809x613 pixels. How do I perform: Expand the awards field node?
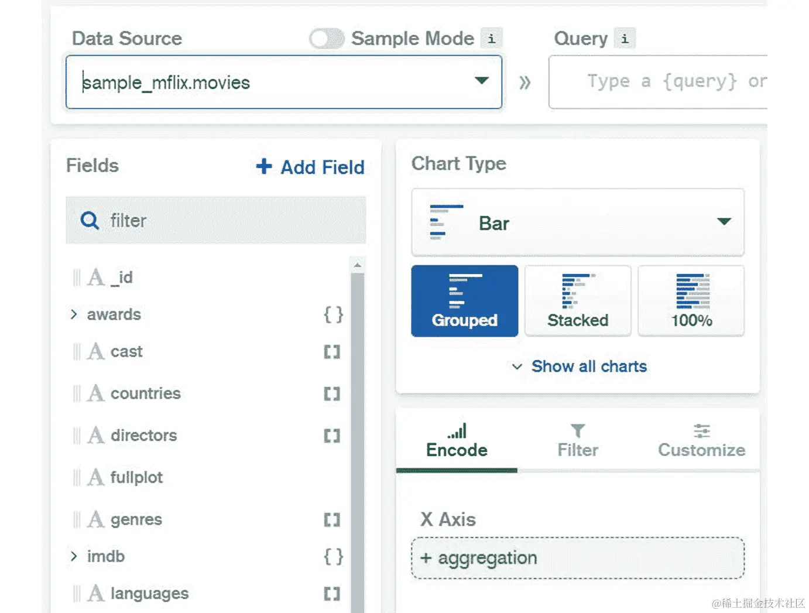[74, 314]
